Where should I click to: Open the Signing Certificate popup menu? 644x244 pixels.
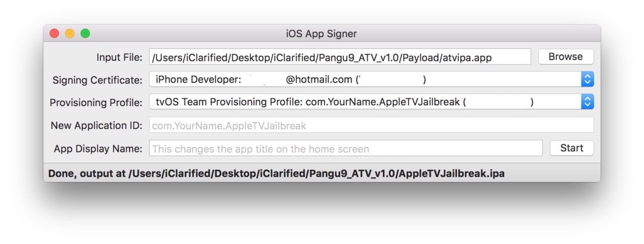coord(365,79)
